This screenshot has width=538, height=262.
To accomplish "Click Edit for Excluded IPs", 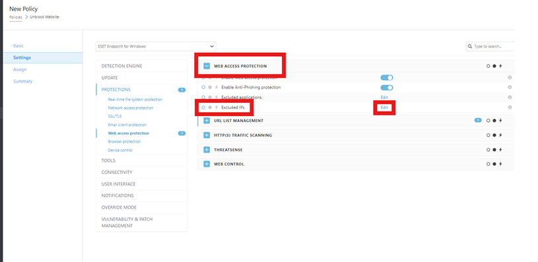I will [x=384, y=108].
